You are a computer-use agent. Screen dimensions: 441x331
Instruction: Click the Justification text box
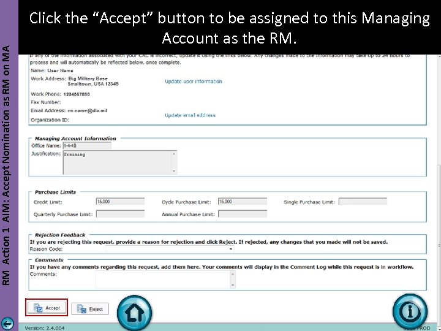(120, 162)
